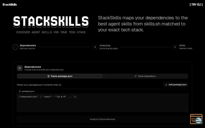Image resolution: width=205 pixels, height=128 pixels.
Task: Click the package.json file name label
Action: (28, 91)
